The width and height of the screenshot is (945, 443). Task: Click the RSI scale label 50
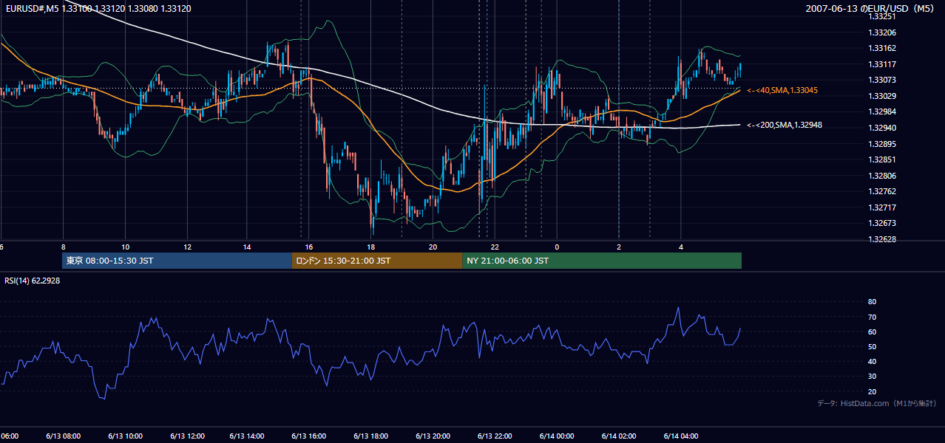(872, 346)
